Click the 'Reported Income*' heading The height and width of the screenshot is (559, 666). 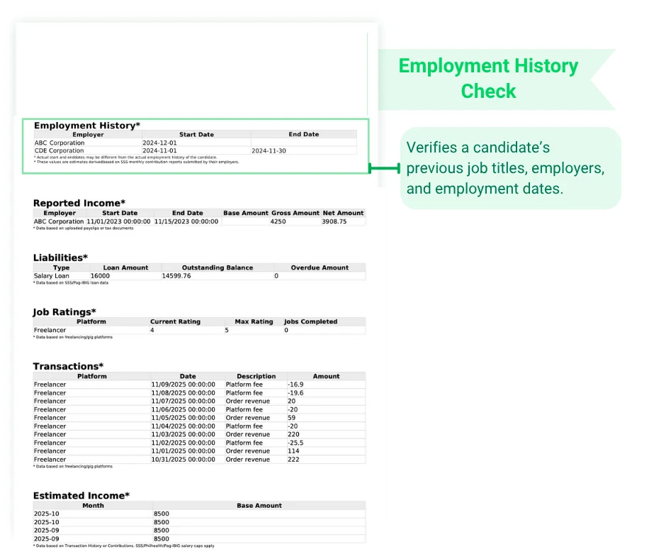(x=79, y=203)
